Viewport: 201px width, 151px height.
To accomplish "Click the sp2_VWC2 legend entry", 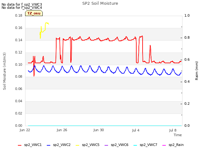I will tap(59, 145).
